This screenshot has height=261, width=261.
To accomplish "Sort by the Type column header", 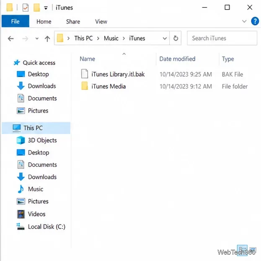I will [x=228, y=59].
